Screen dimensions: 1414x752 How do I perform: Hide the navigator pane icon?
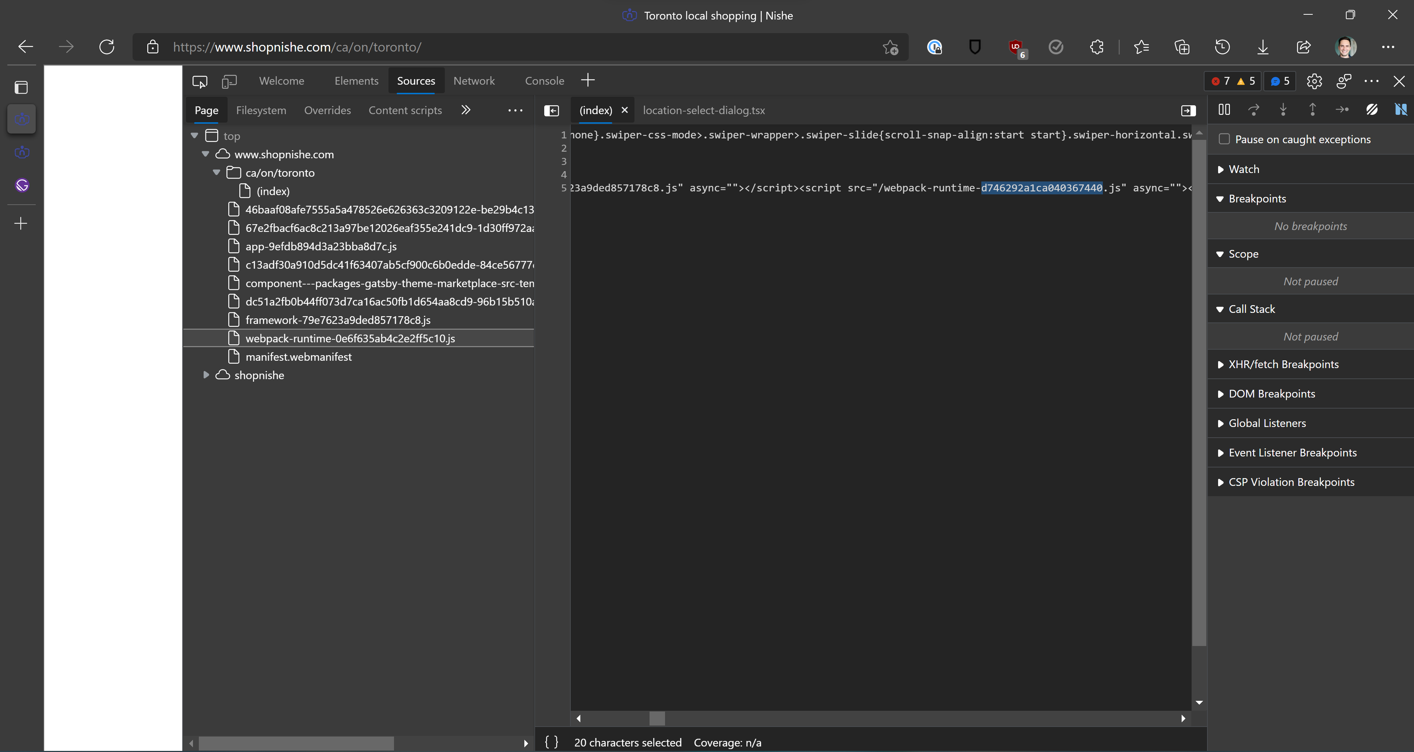(551, 111)
